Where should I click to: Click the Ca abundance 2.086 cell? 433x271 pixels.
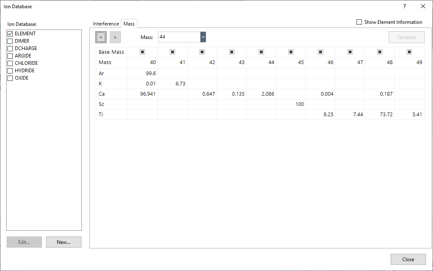coord(261,94)
